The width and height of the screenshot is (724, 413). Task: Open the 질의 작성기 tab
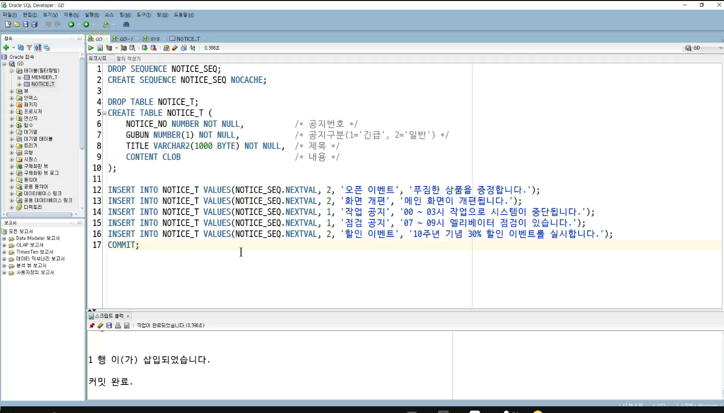coord(128,58)
